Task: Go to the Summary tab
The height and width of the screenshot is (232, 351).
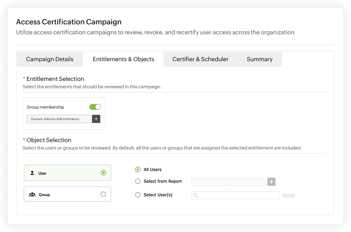Action: point(260,59)
